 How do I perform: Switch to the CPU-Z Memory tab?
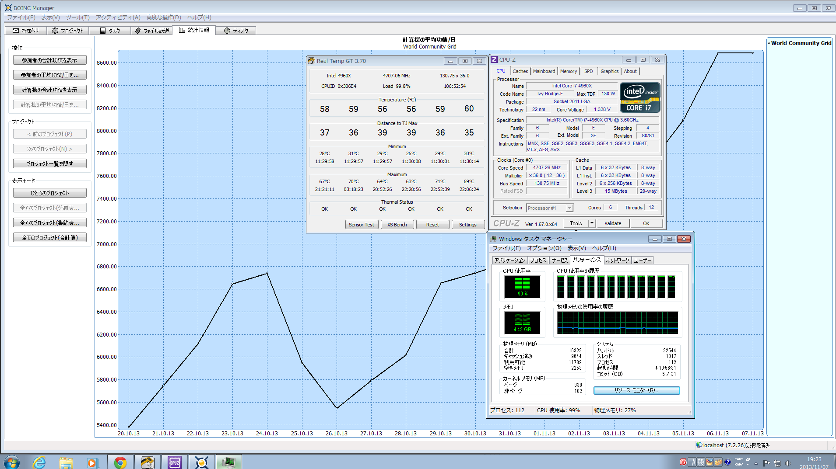568,71
